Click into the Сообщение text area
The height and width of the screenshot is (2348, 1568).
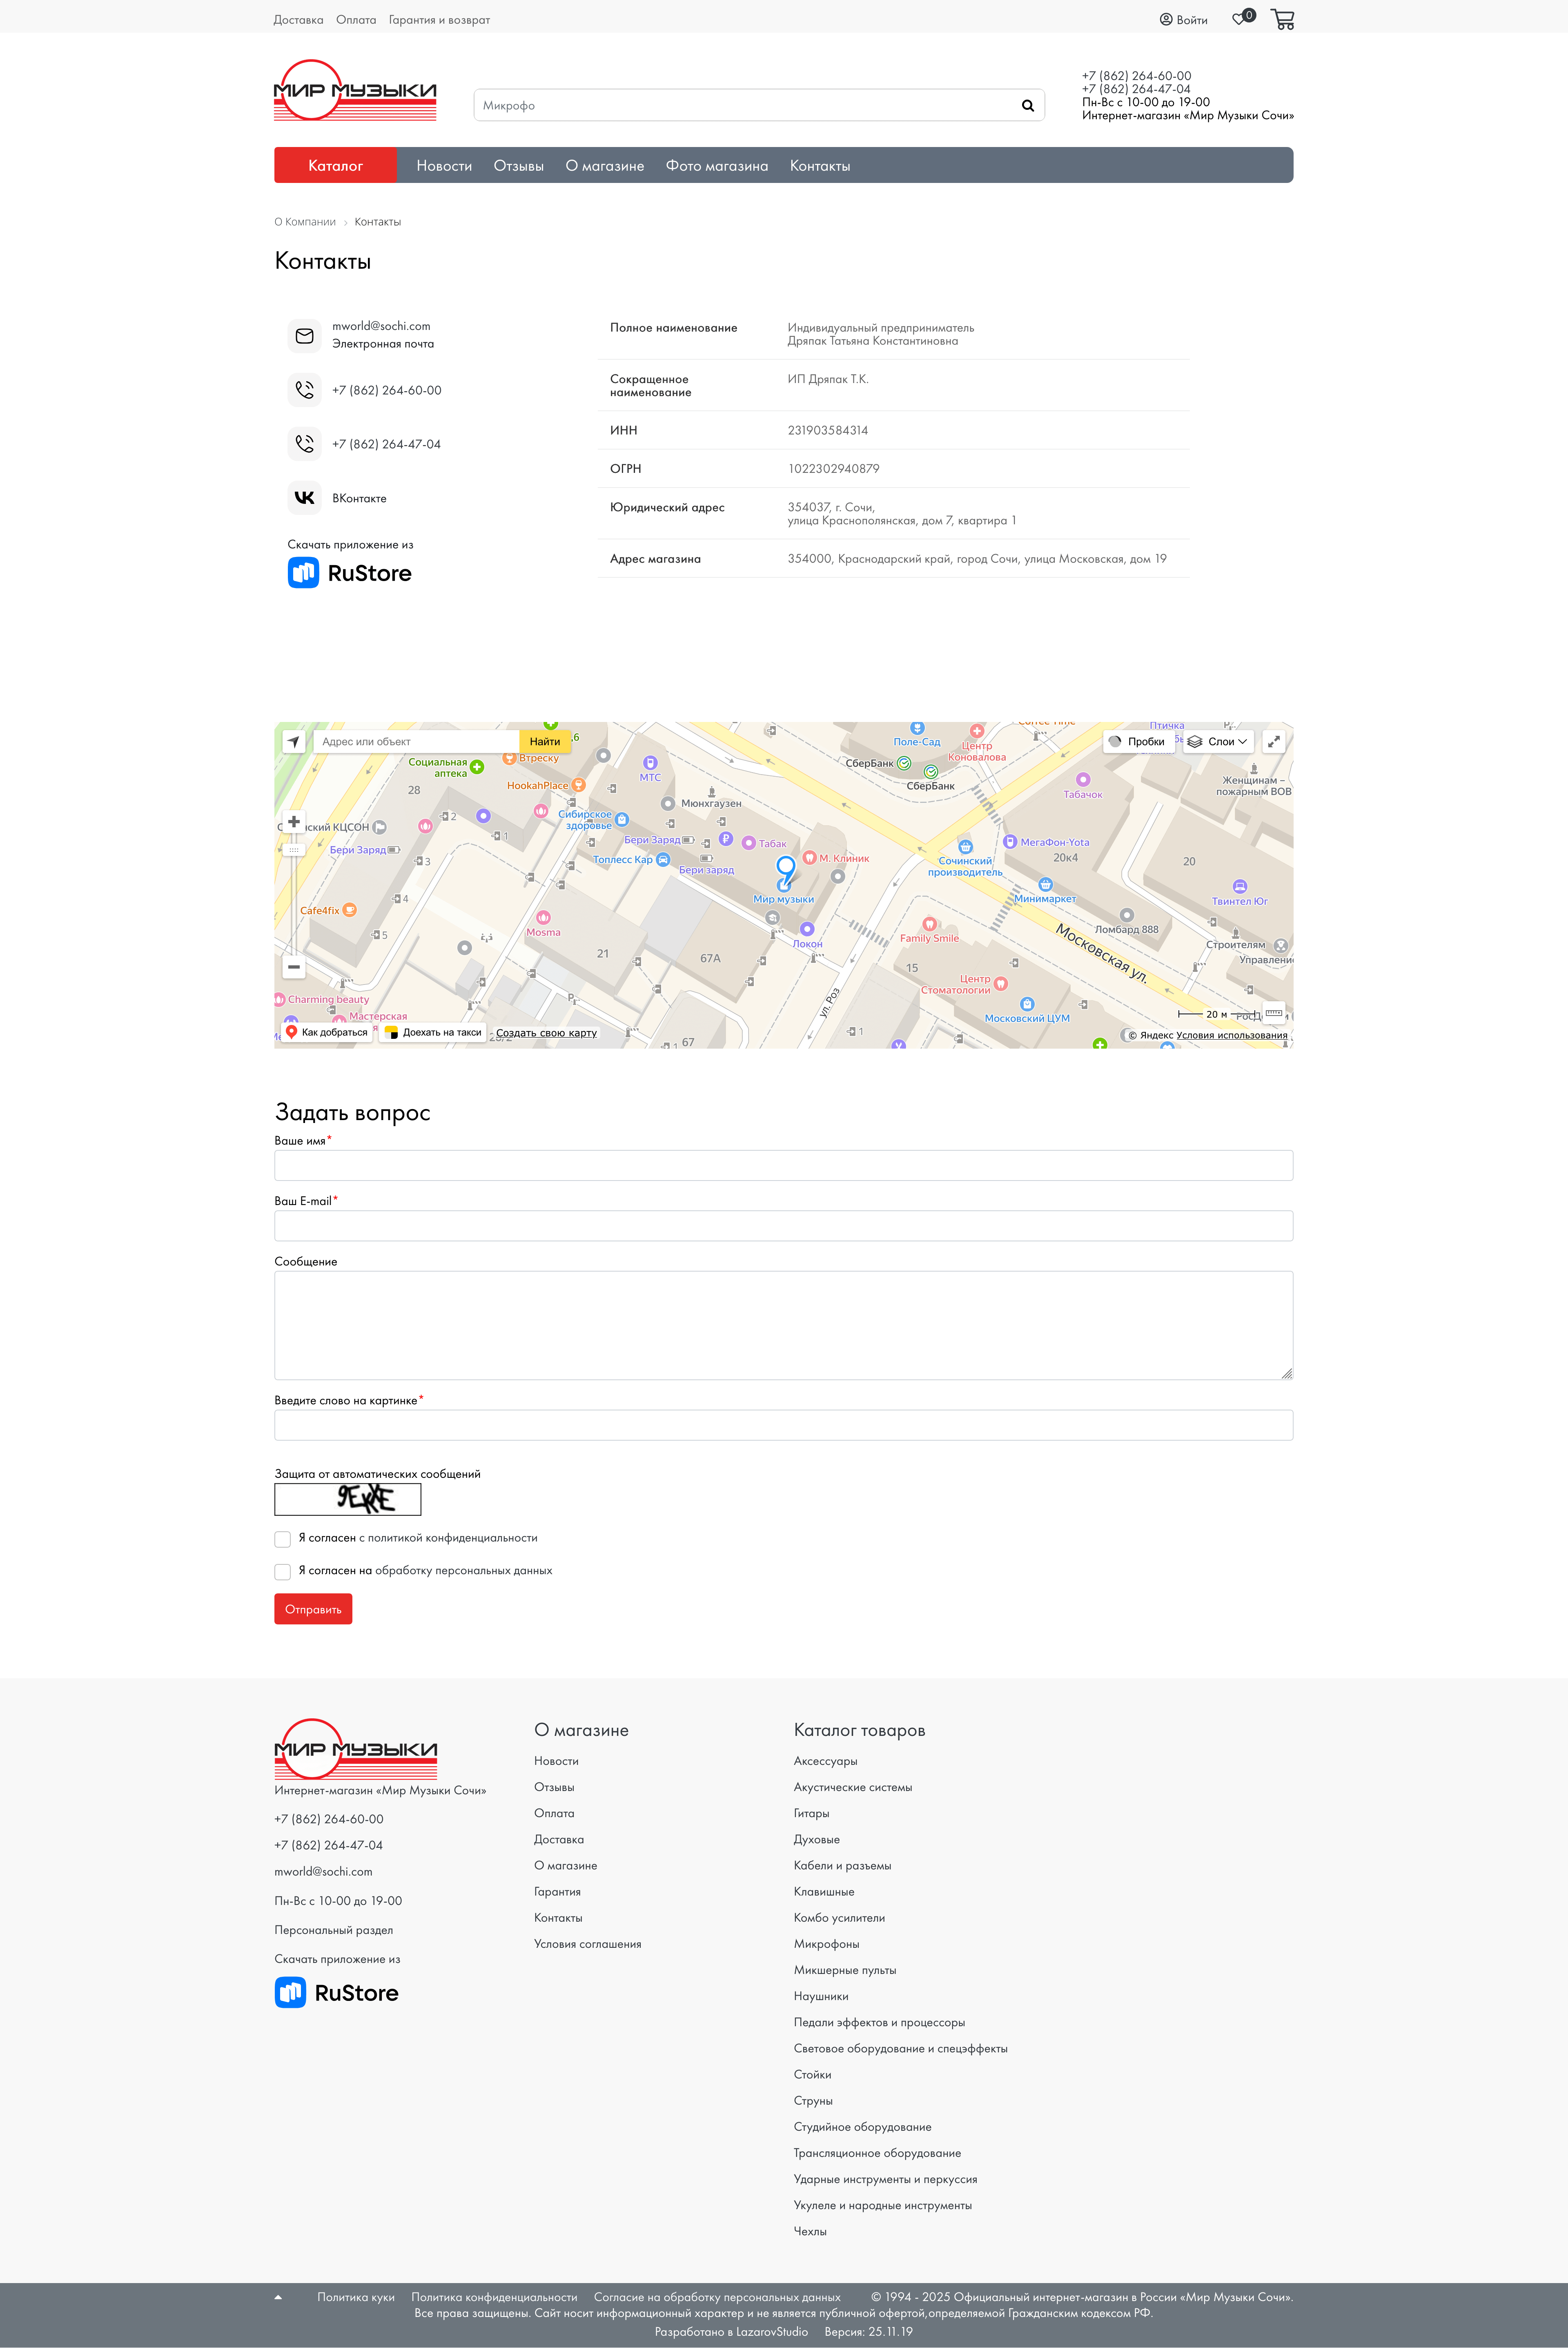[x=784, y=1326]
